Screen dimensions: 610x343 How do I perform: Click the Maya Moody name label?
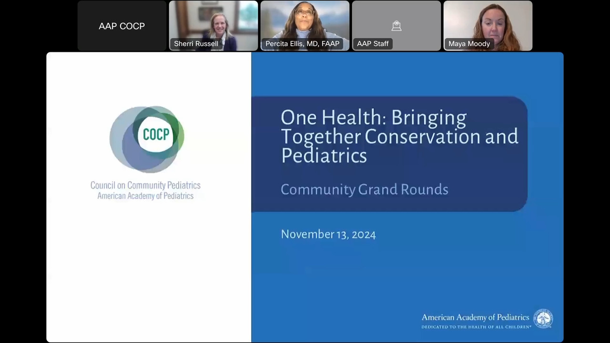469,44
